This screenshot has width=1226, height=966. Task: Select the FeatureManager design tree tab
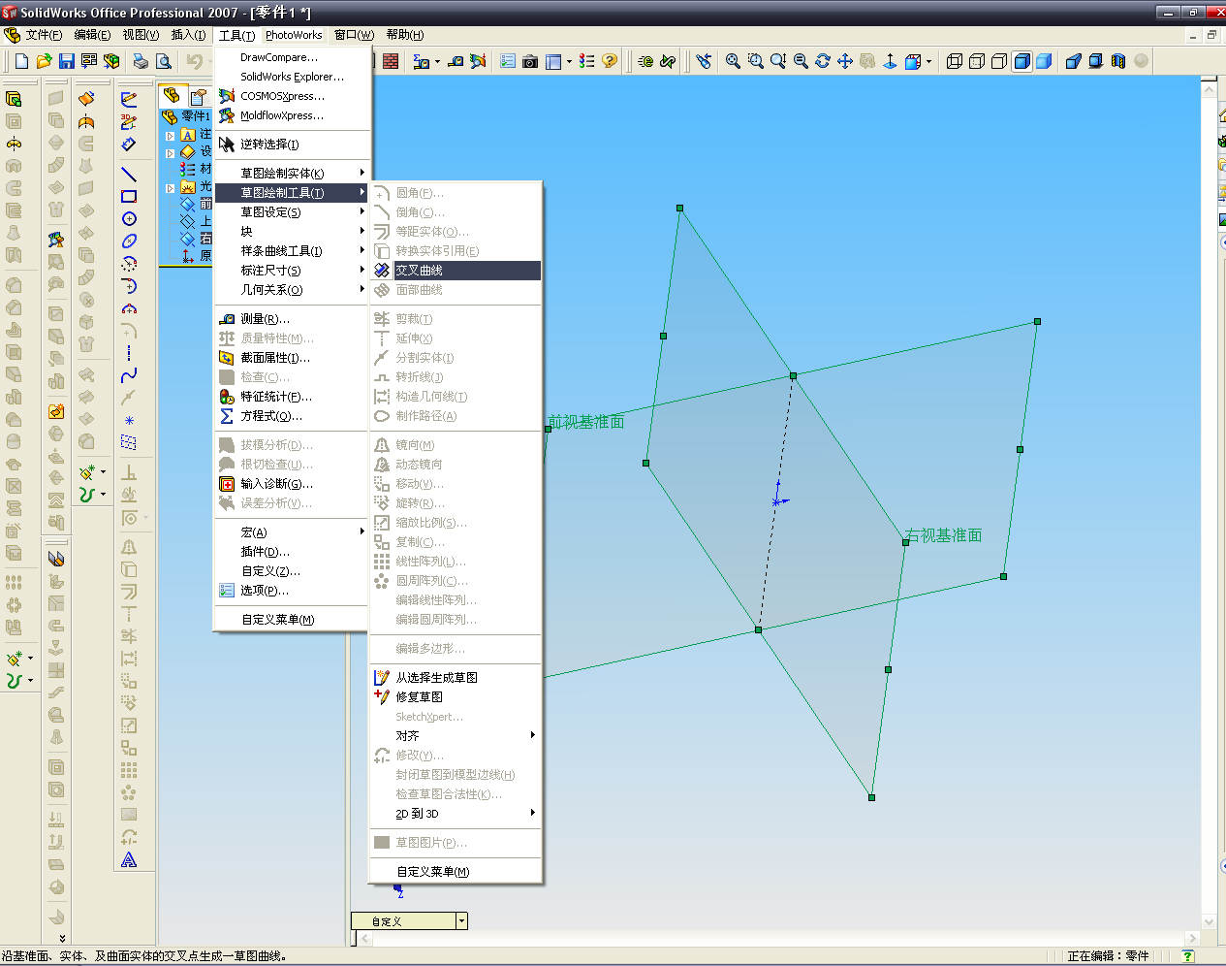point(172,95)
